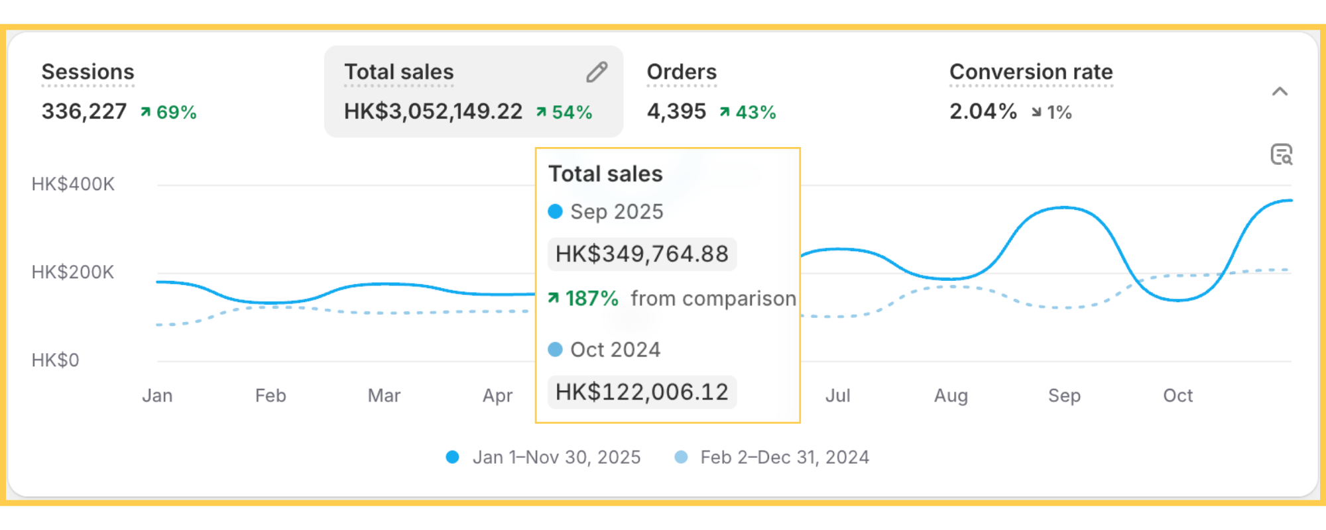Click the 1% conversion rate decrease arrow
This screenshot has height=530, width=1326.
click(x=1036, y=113)
